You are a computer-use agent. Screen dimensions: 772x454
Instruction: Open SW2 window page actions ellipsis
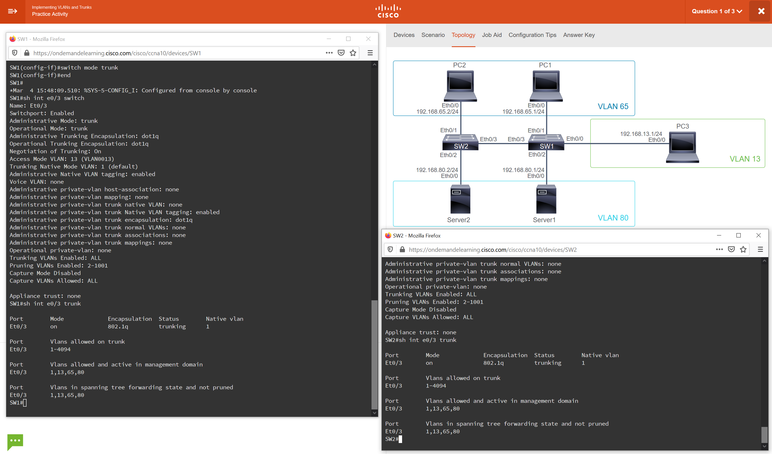[719, 250]
